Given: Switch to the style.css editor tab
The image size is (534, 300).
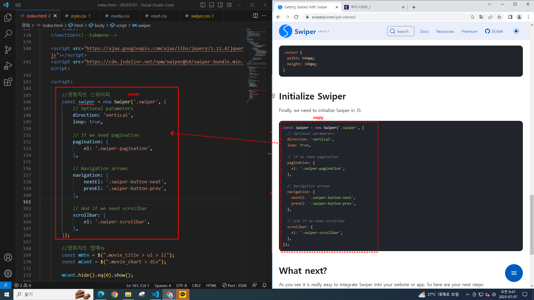Looking at the screenshot, I should coord(78,16).
